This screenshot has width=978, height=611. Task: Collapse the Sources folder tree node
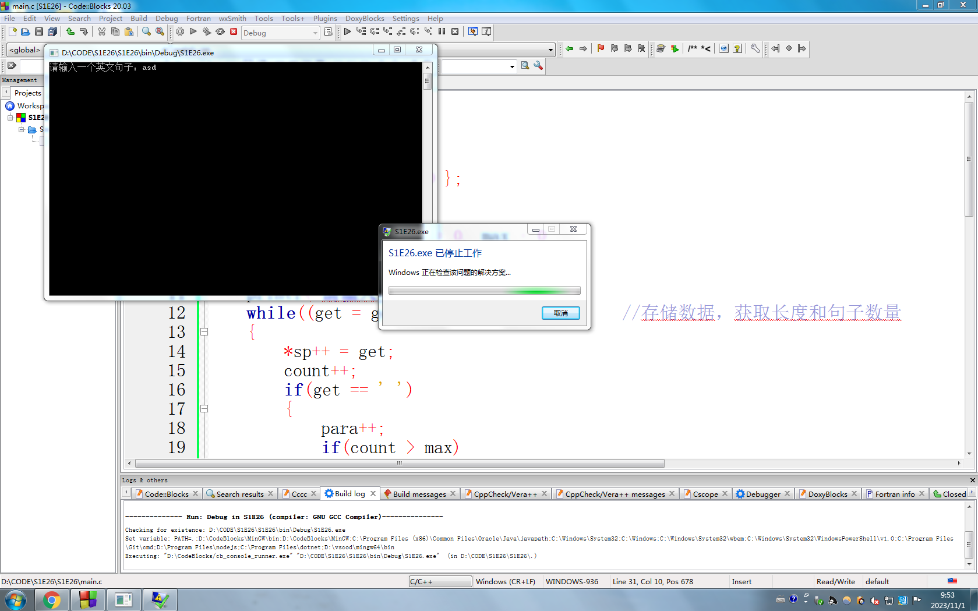[x=22, y=129]
